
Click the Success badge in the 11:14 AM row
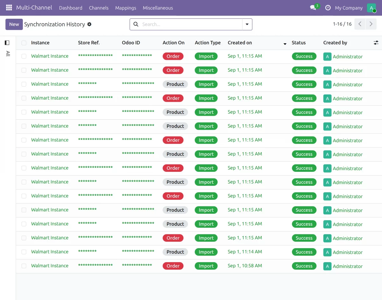point(304,252)
